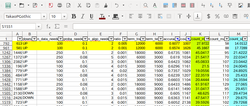Viewport: 250px width, 106px height.
Task: Format as Date calendar icon
Action: point(235,16)
